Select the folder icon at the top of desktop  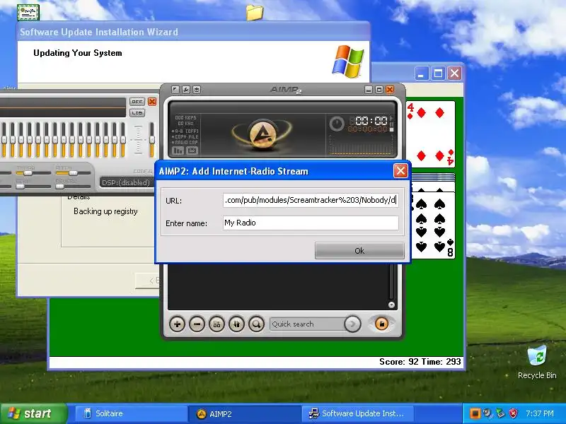(255, 13)
